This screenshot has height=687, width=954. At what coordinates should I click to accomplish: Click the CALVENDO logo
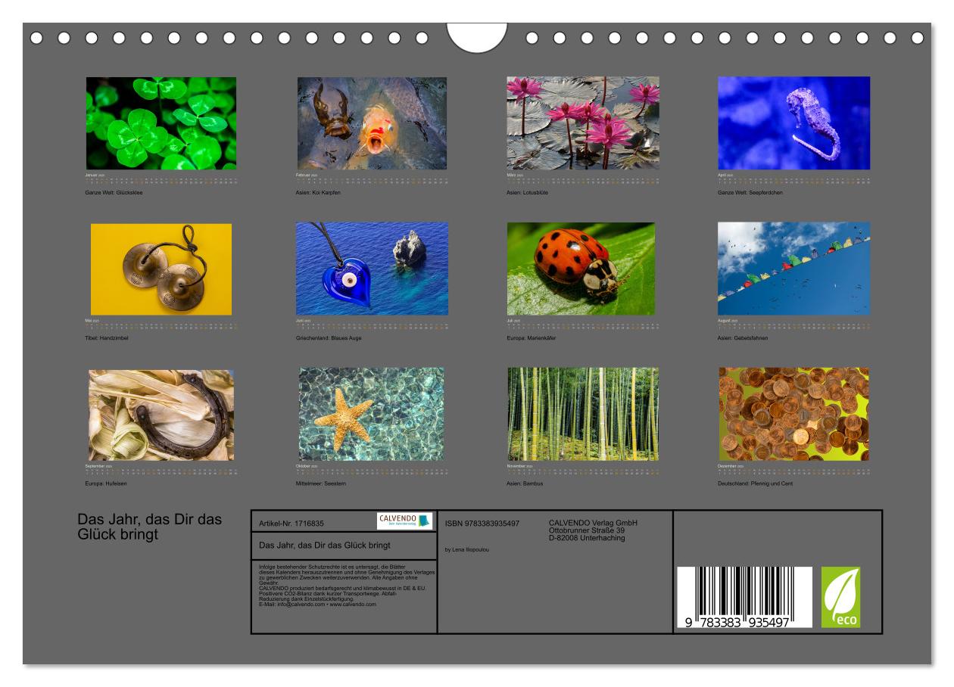(405, 521)
